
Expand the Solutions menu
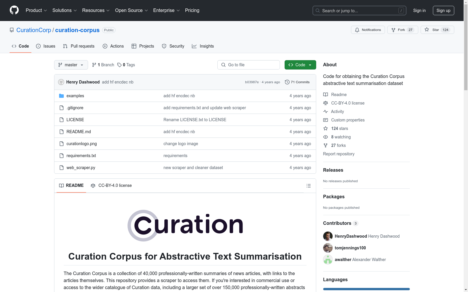(x=65, y=11)
